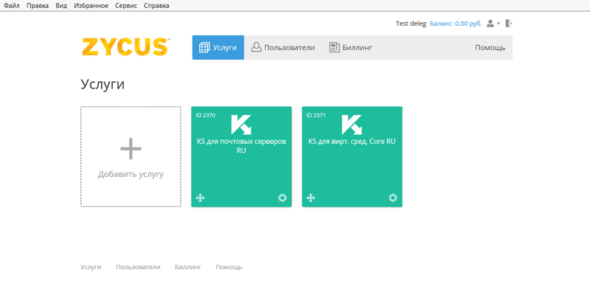The width and height of the screenshot is (590, 281).
Task: Click the logout door icon
Action: (509, 24)
